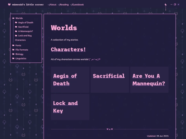Expand the Fonts folder icon
The height and width of the screenshot is (139, 186).
13,45
